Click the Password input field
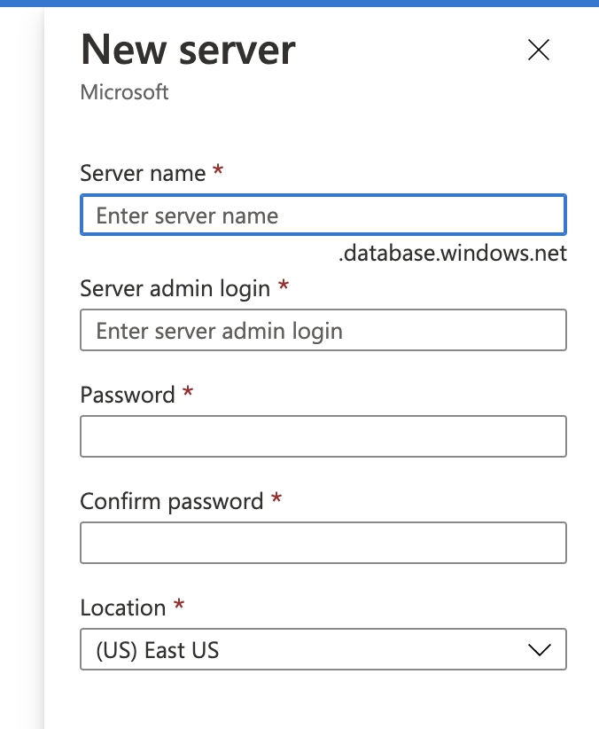Image resolution: width=599 pixels, height=729 pixels. [x=323, y=436]
